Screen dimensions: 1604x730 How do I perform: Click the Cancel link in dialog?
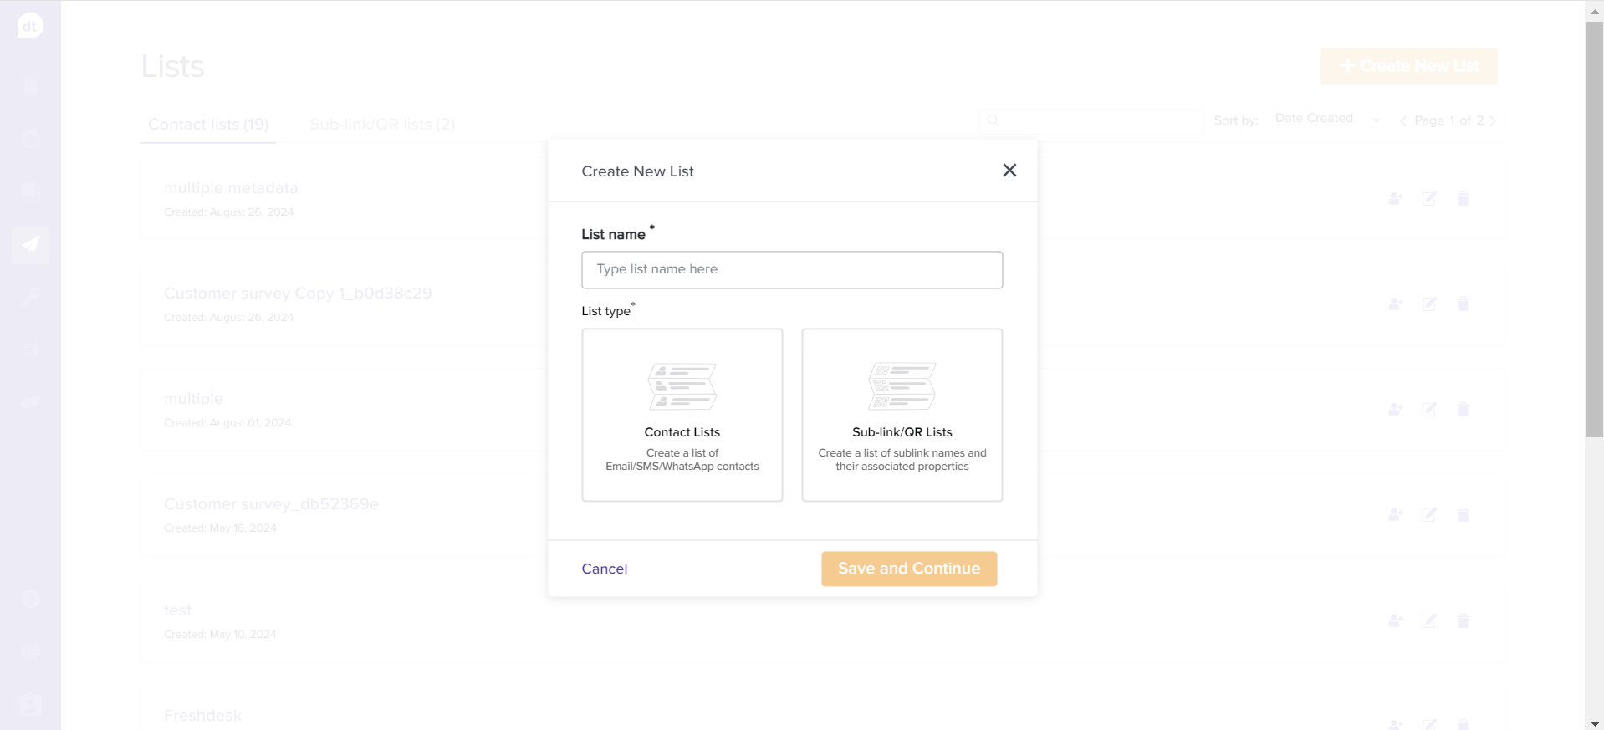tap(604, 569)
